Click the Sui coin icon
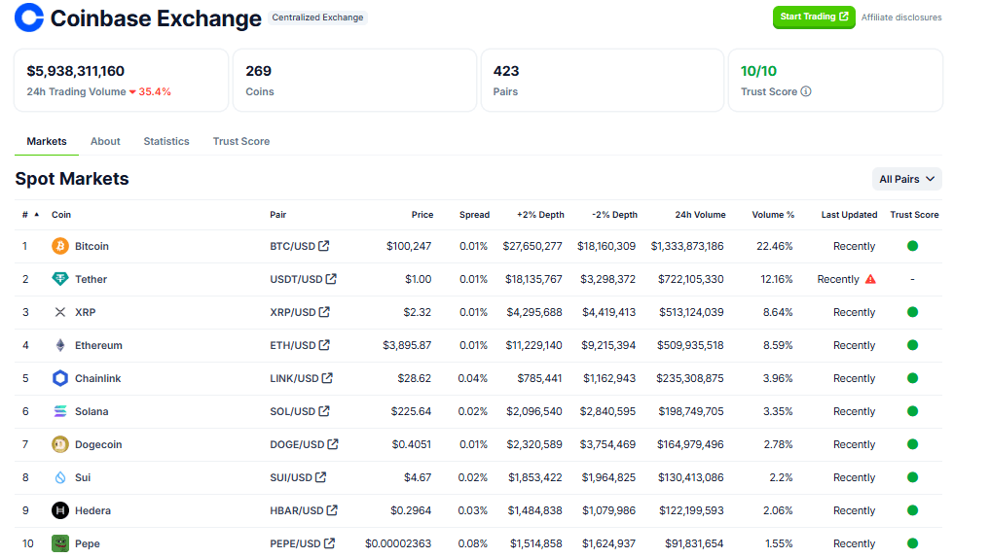Screen dimensions: 990x558 pos(60,477)
